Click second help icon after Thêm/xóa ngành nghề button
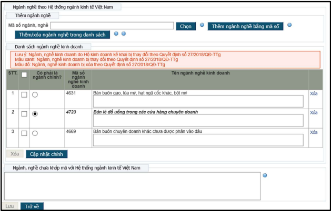The height and width of the screenshot is (211, 331). (x=124, y=34)
